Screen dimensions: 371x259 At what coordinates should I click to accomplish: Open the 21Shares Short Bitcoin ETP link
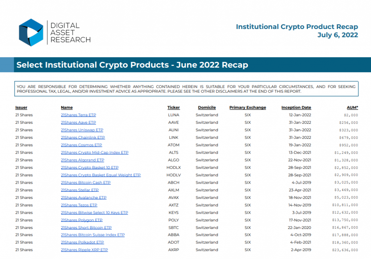(x=86, y=228)
